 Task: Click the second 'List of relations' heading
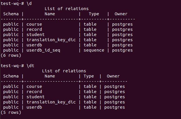(64, 71)
